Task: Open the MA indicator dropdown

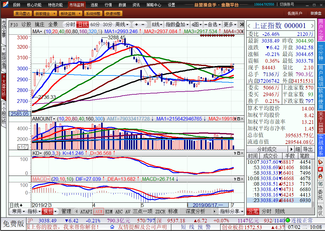Action: click(x=37, y=31)
